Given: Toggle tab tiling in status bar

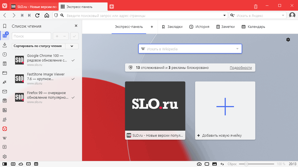Looking at the screenshot, I should tap(13, 164).
